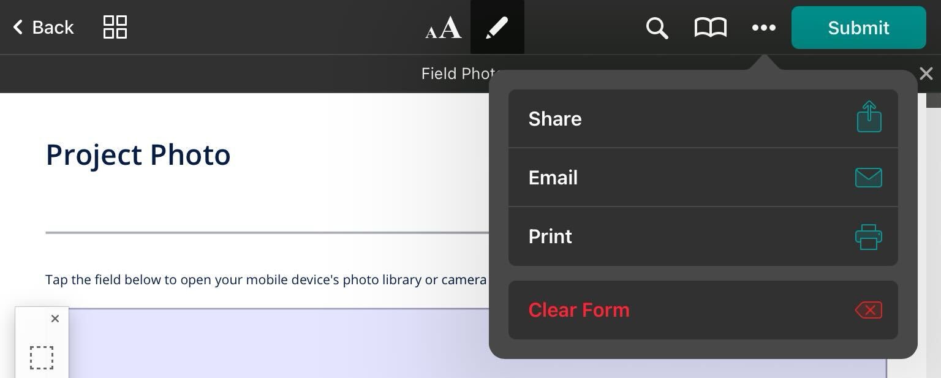
Task: Dismiss the small floating selection panel
Action: tap(55, 319)
